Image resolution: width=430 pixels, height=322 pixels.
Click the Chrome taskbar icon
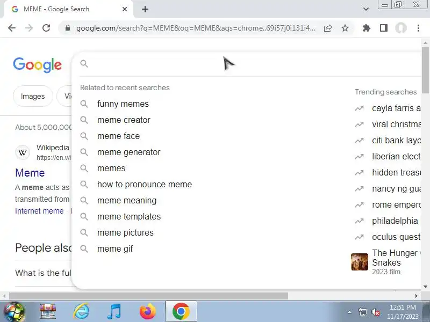click(x=181, y=312)
